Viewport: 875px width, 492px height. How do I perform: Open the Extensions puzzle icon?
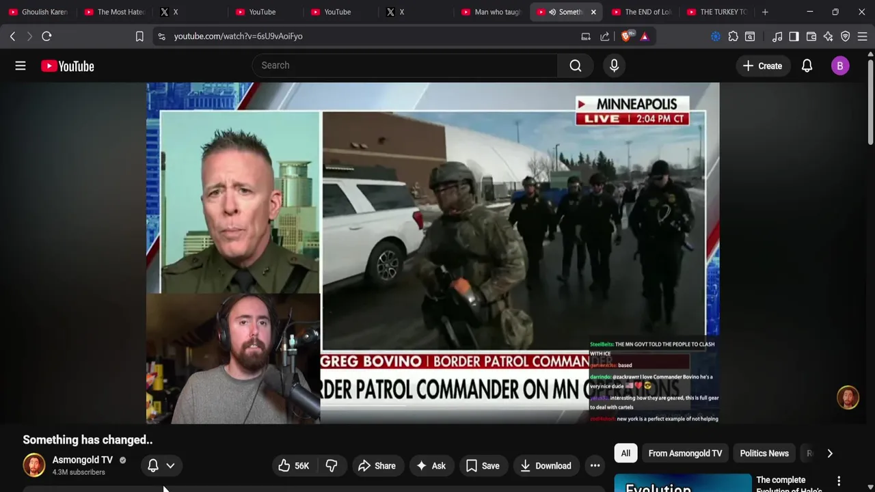(733, 36)
